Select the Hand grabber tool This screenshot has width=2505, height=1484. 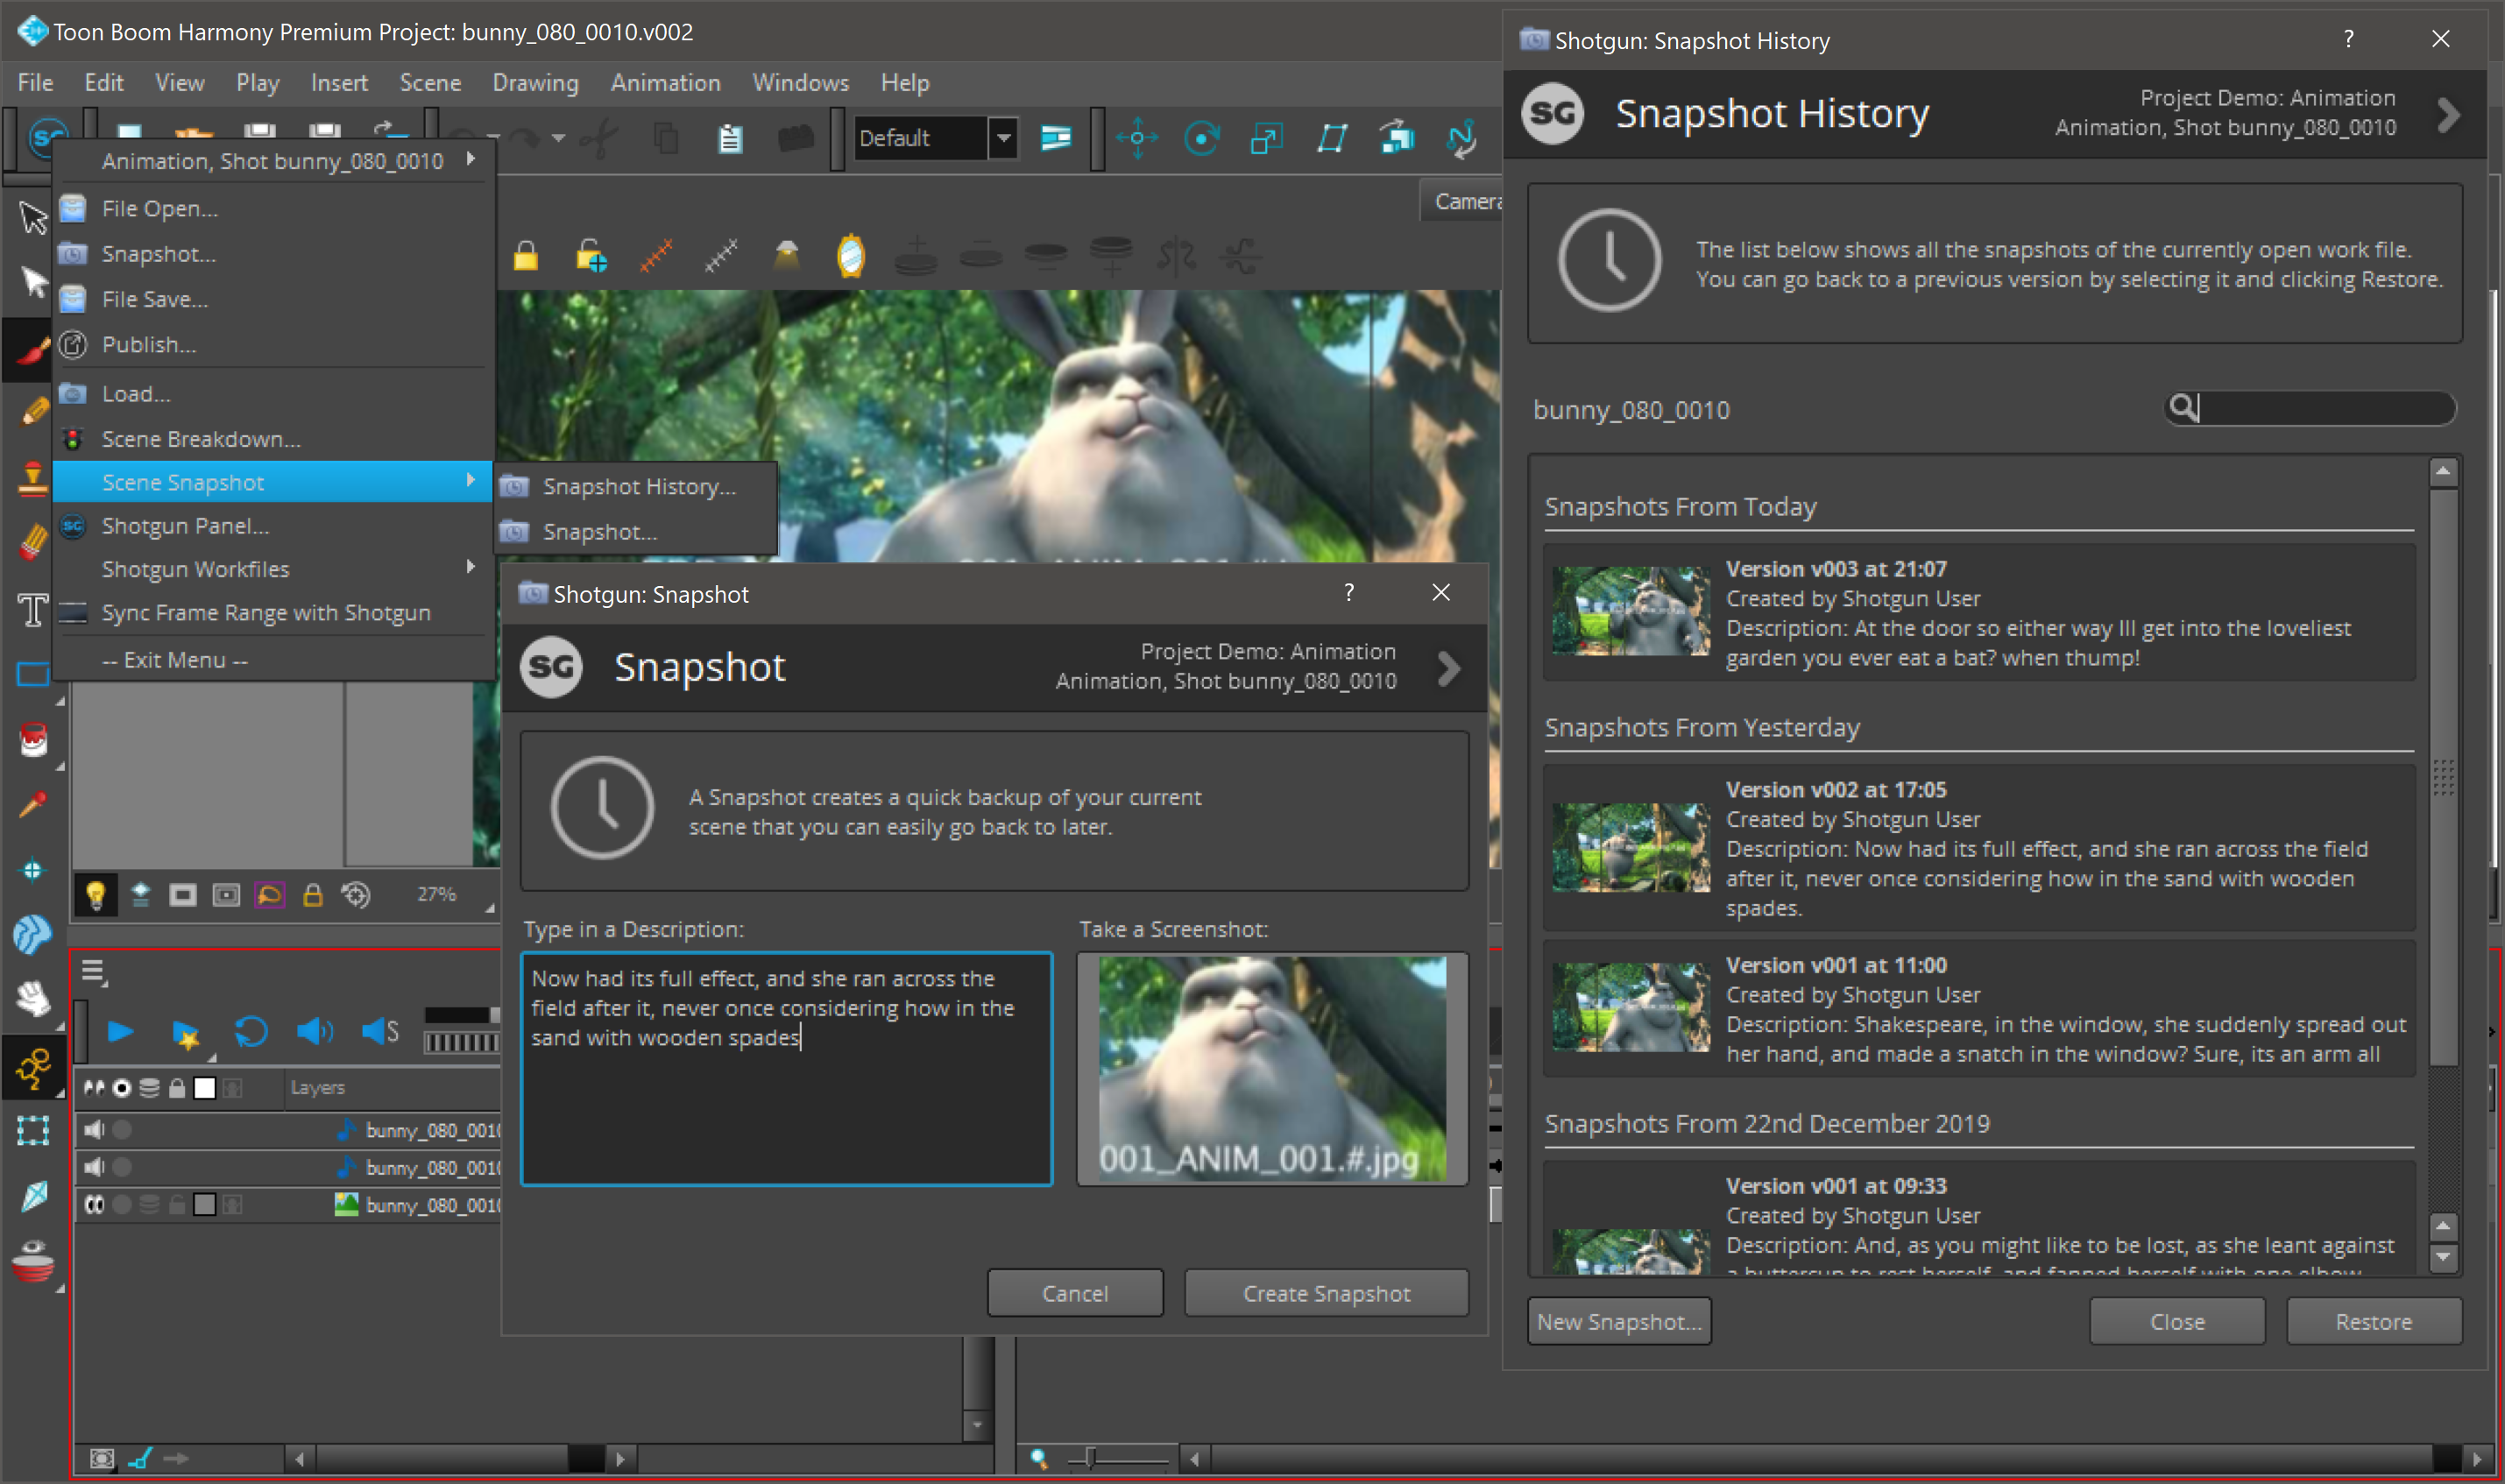click(x=33, y=997)
